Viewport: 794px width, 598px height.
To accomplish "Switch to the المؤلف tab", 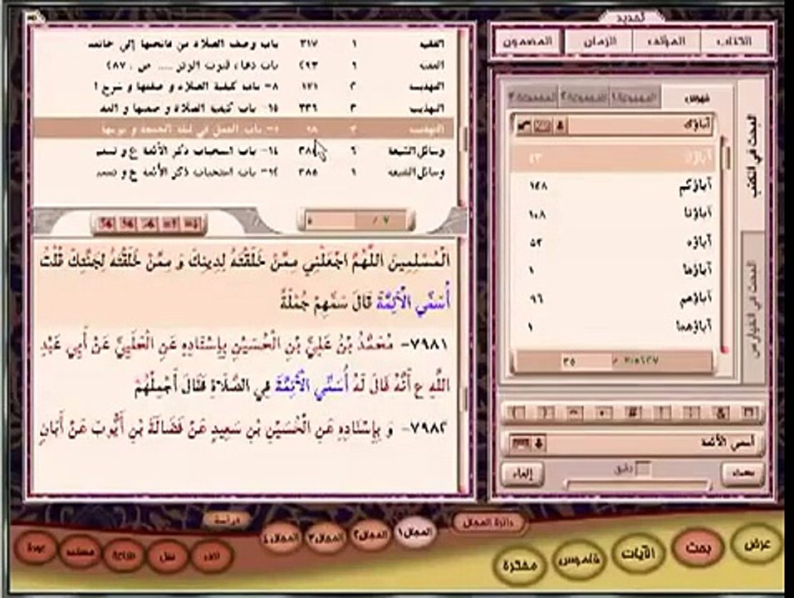I will pos(667,42).
